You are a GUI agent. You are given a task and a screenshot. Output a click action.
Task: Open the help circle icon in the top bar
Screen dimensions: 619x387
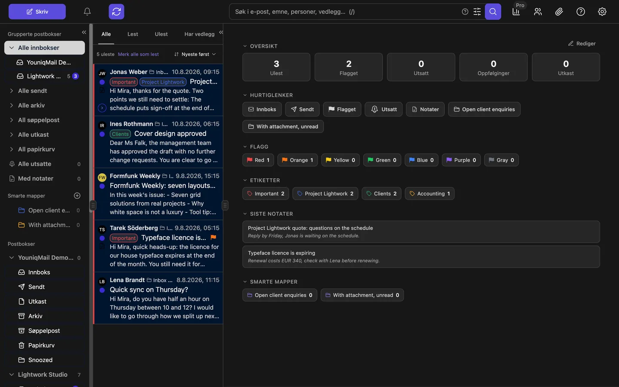tap(581, 12)
